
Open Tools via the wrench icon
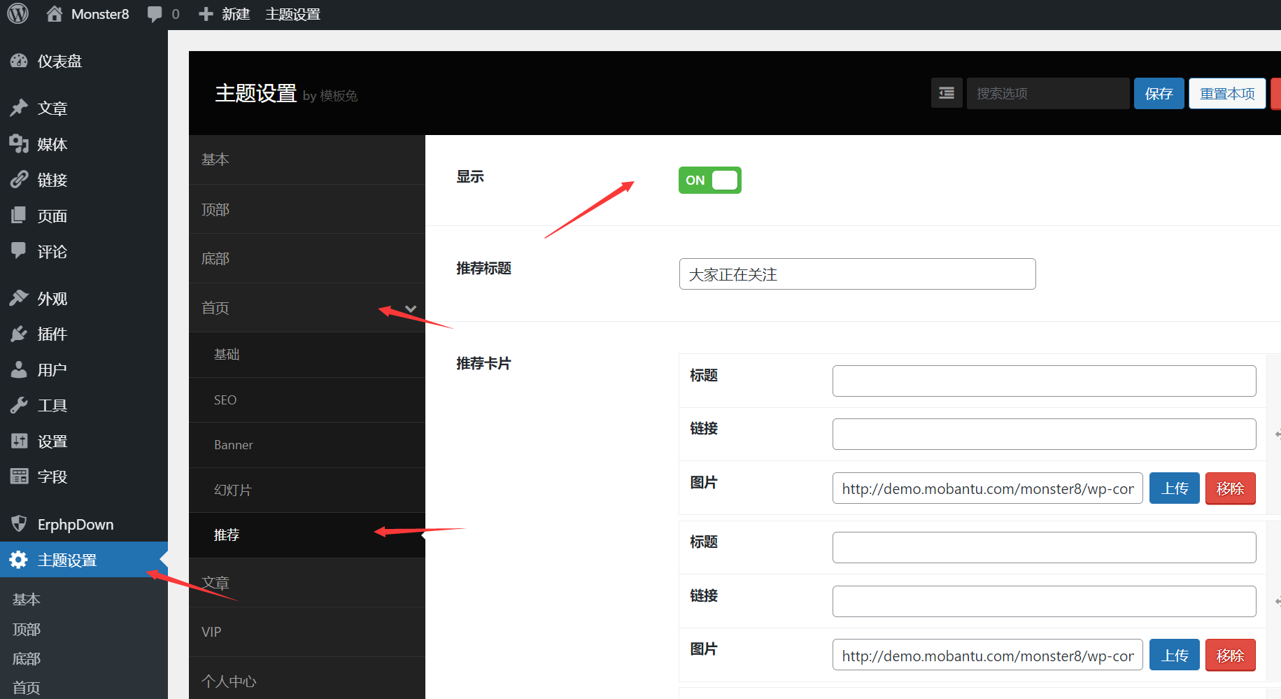19,405
